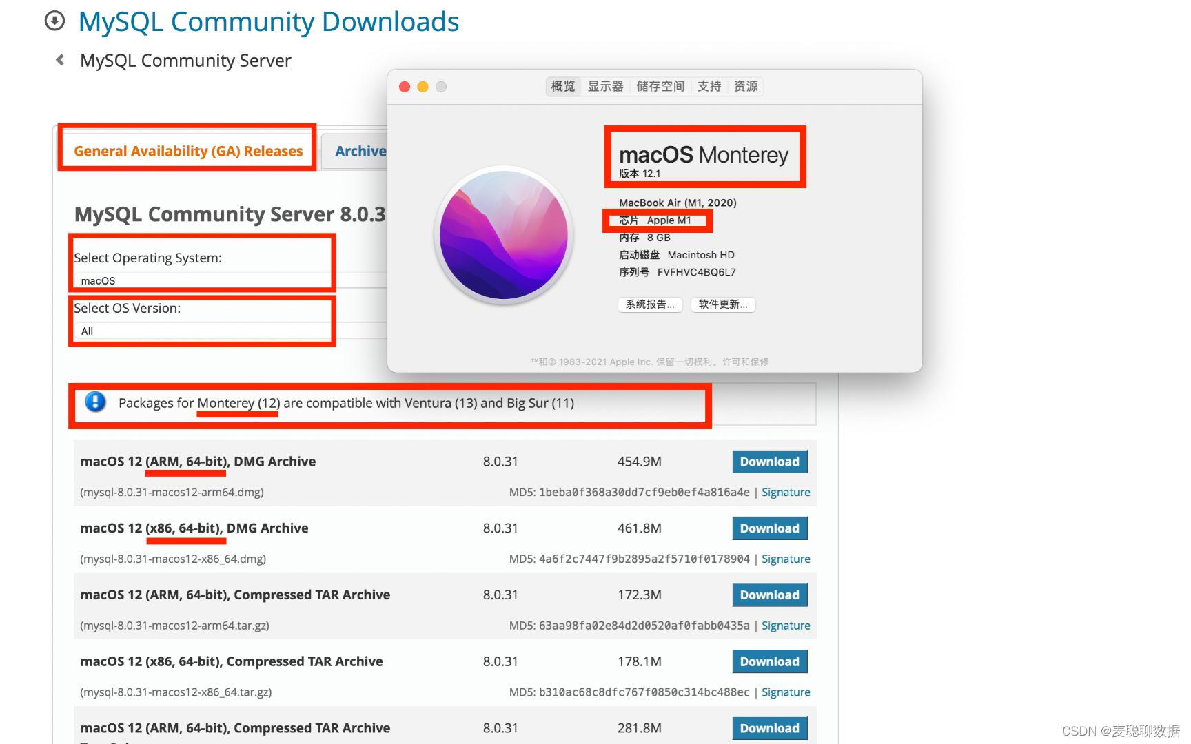This screenshot has height=744, width=1191.
Task: Select the 概览 tab in About This Mac
Action: (563, 86)
